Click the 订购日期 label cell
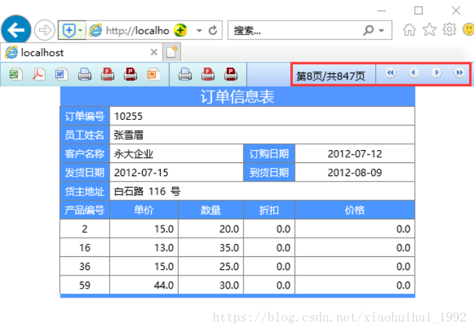This screenshot has width=474, height=331. [x=269, y=154]
